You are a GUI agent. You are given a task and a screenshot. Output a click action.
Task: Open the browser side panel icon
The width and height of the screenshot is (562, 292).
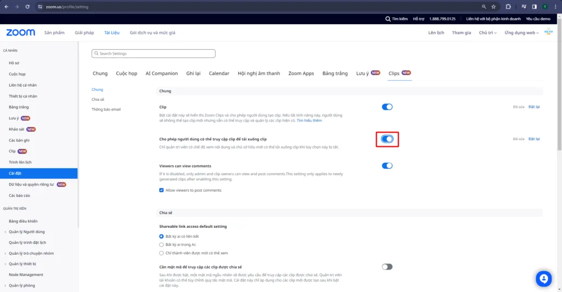tap(534, 7)
